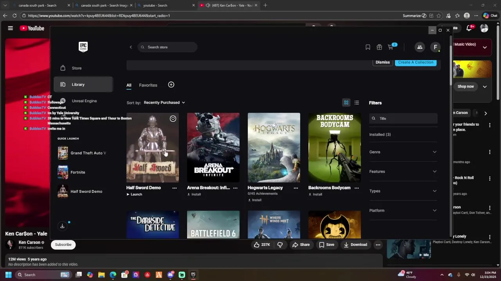Viewport: 501px width, 281px height.
Task: Open Copilot Chat in Edge
Action: (490, 16)
